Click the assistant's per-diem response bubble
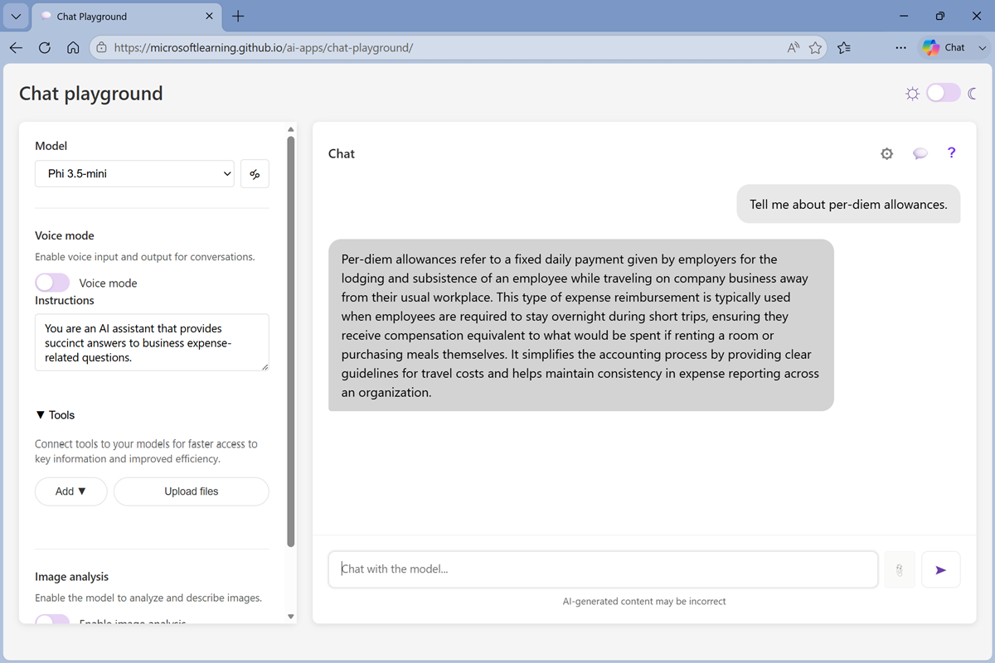Image resolution: width=995 pixels, height=663 pixels. (x=580, y=326)
